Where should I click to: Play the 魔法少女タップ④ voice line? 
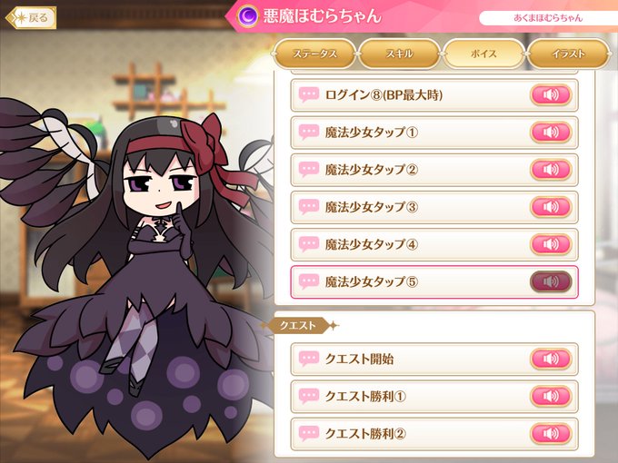tap(551, 244)
